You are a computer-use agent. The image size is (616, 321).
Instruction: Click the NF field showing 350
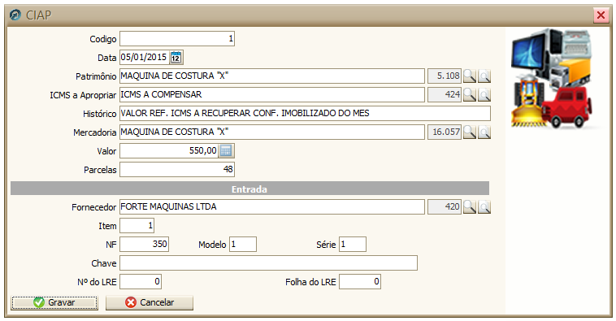coord(144,244)
